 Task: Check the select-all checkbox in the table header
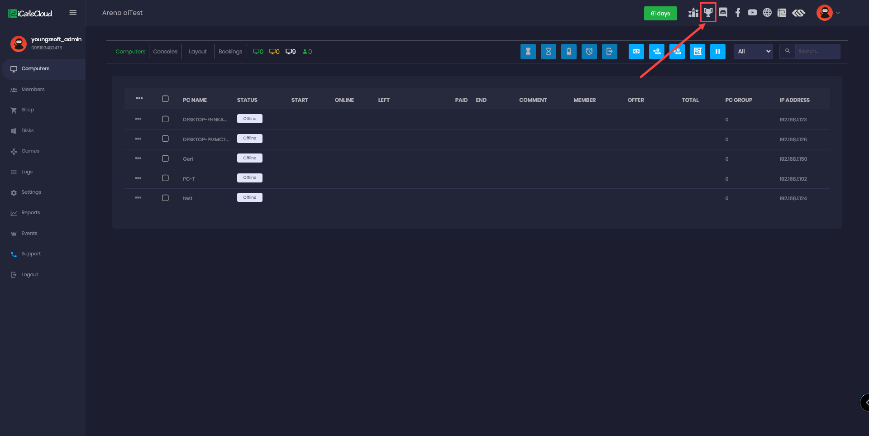[x=165, y=99]
